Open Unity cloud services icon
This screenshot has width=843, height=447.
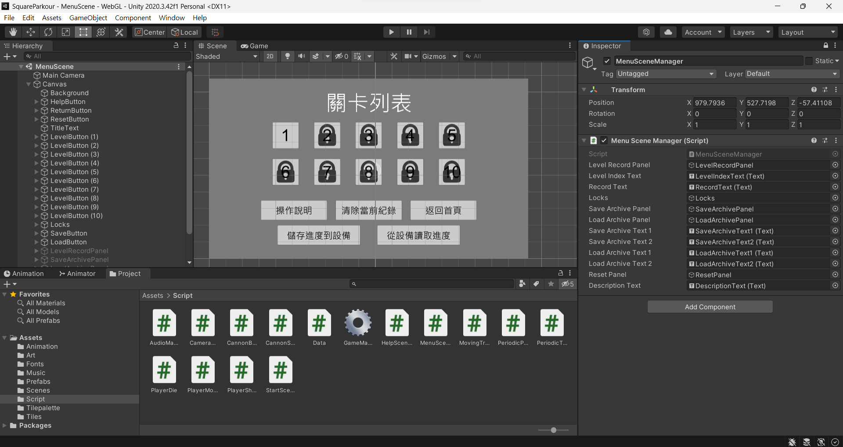668,32
